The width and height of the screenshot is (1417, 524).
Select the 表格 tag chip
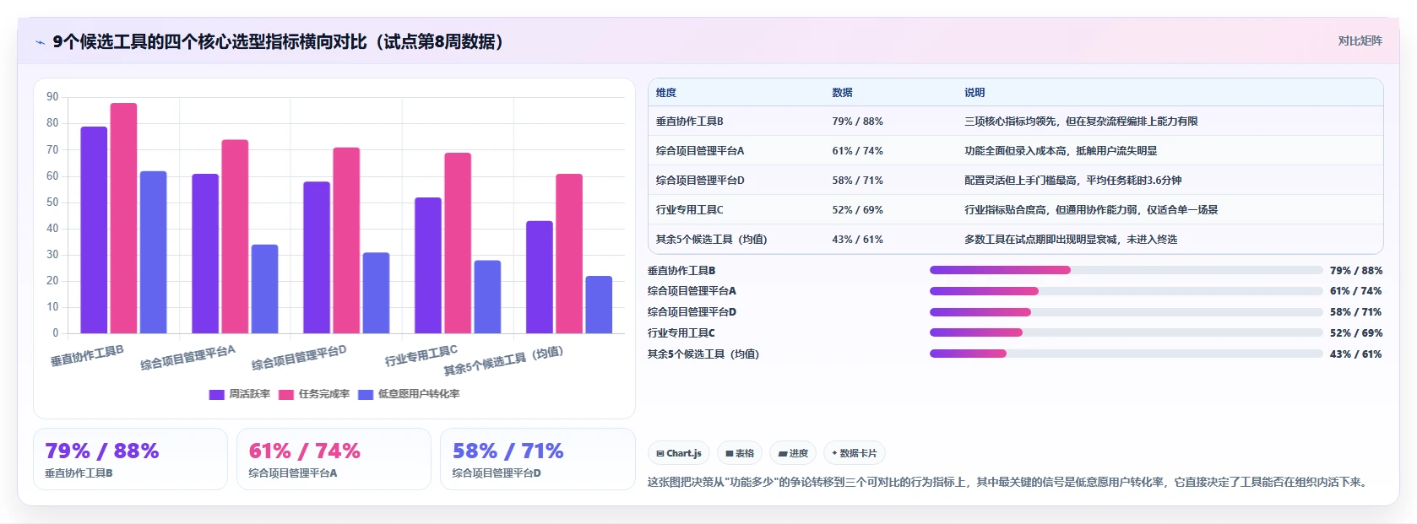(x=740, y=453)
